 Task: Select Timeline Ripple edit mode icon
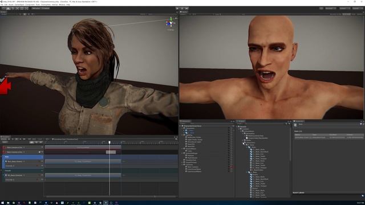pyautogui.click(x=36, y=142)
